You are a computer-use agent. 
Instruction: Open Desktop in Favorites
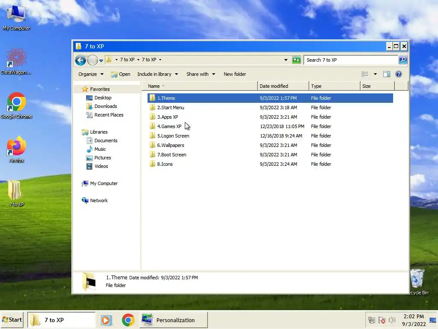[103, 98]
